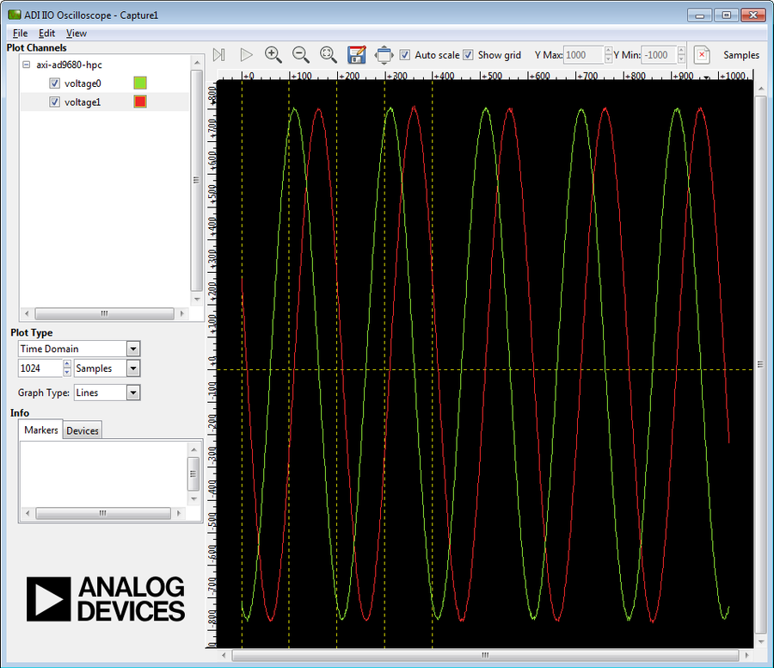Switch to the Markers tab
The width and height of the screenshot is (774, 668).
pyautogui.click(x=41, y=430)
